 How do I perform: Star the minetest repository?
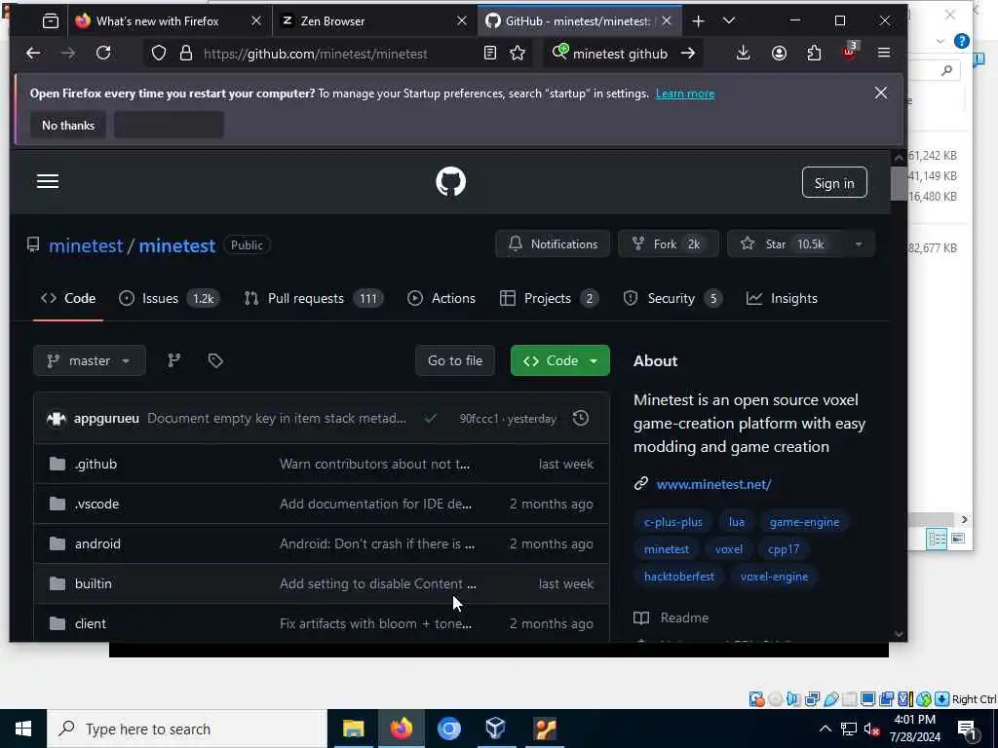[785, 244]
